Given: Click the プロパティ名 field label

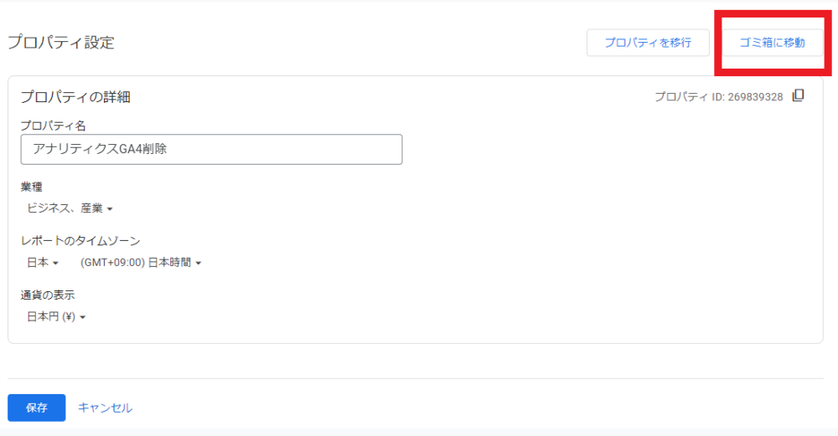Looking at the screenshot, I should click(x=53, y=126).
